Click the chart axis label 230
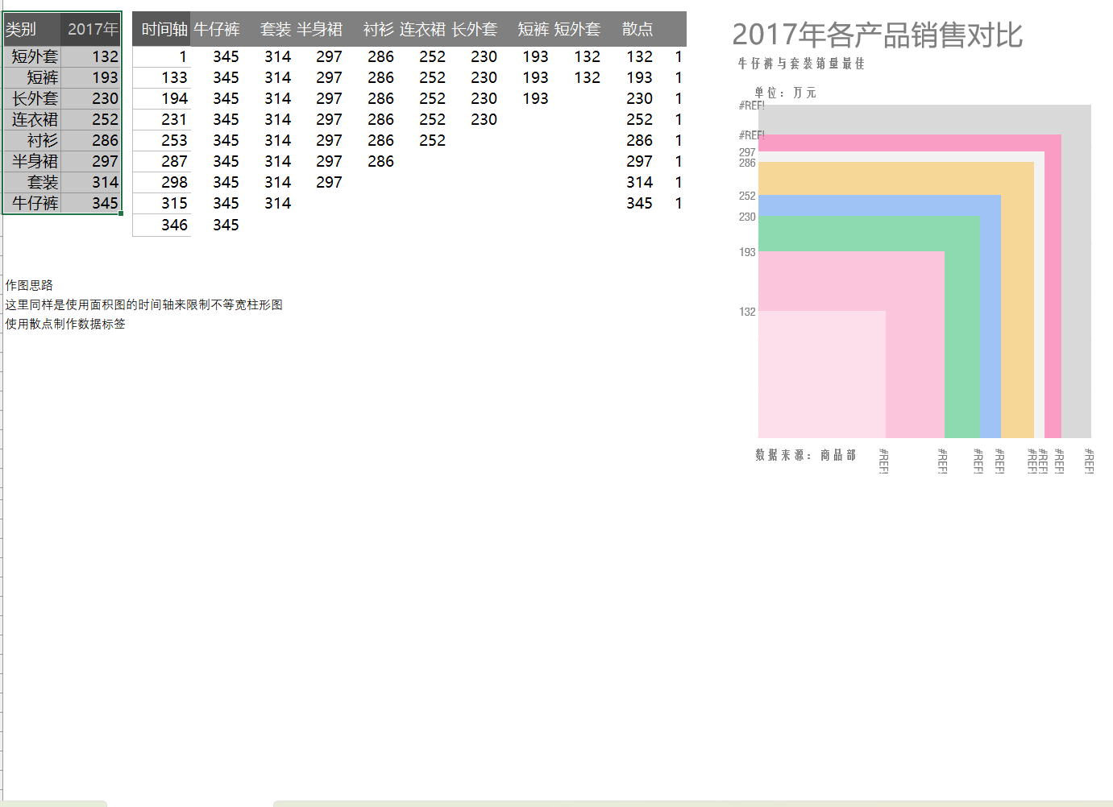 click(x=747, y=217)
